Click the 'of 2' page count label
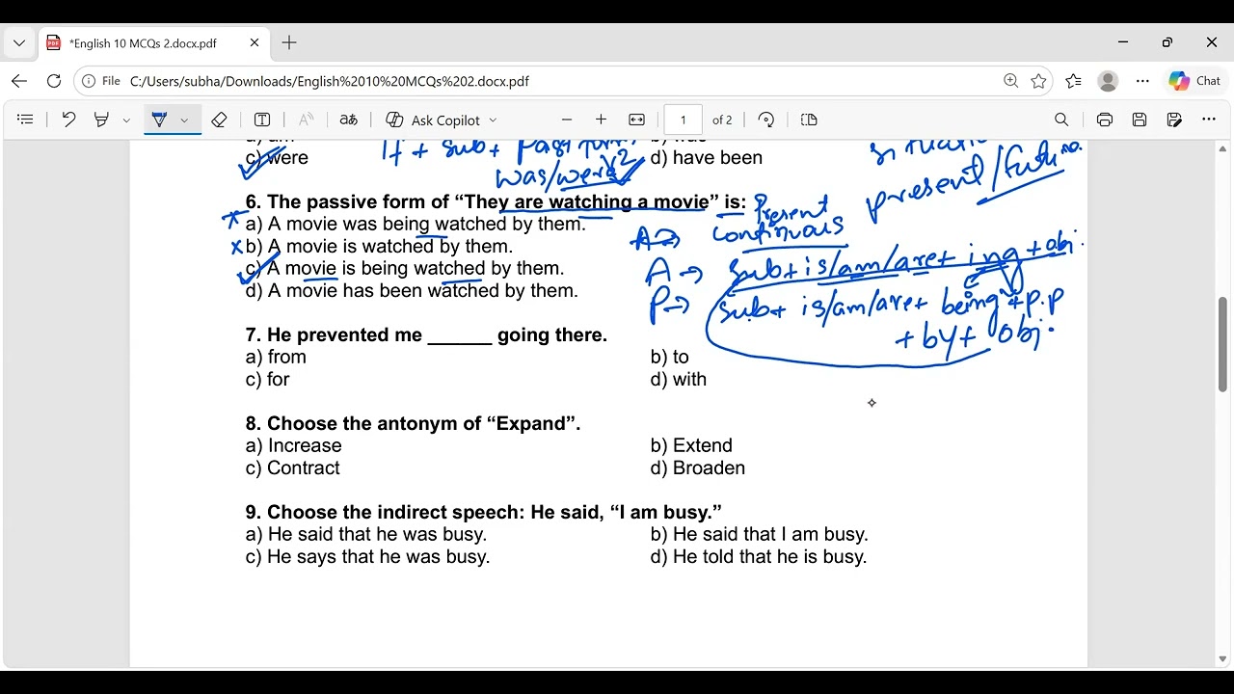The image size is (1234, 694). tap(722, 120)
